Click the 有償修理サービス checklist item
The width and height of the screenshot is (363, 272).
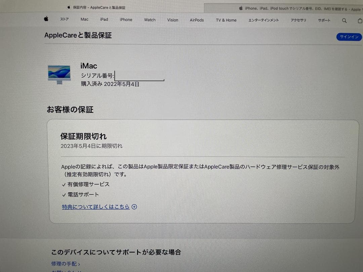click(86, 184)
